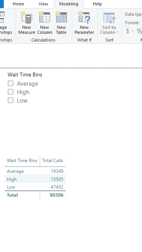Check the High slicer checkbox
The width and height of the screenshot is (142, 252).
pos(11,92)
